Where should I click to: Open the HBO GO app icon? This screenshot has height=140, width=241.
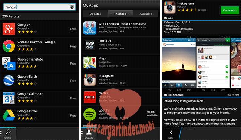[x=90, y=45]
